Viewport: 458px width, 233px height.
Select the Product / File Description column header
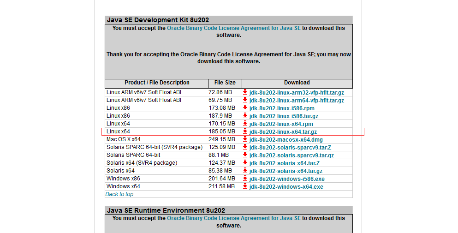click(157, 83)
